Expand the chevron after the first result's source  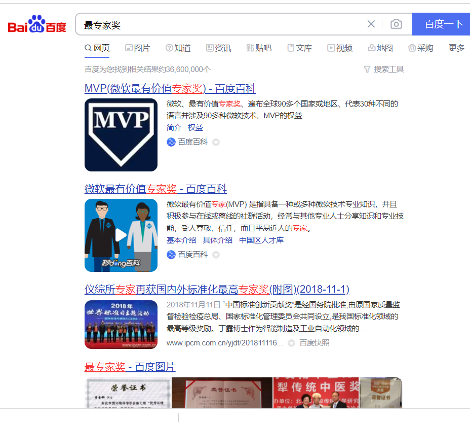216,142
